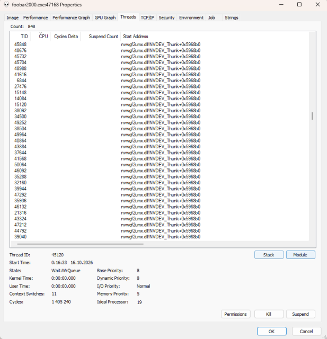Click the Wait:WrQueue state value
Viewport: 327px width, 339px height.
pyautogui.click(x=66, y=271)
